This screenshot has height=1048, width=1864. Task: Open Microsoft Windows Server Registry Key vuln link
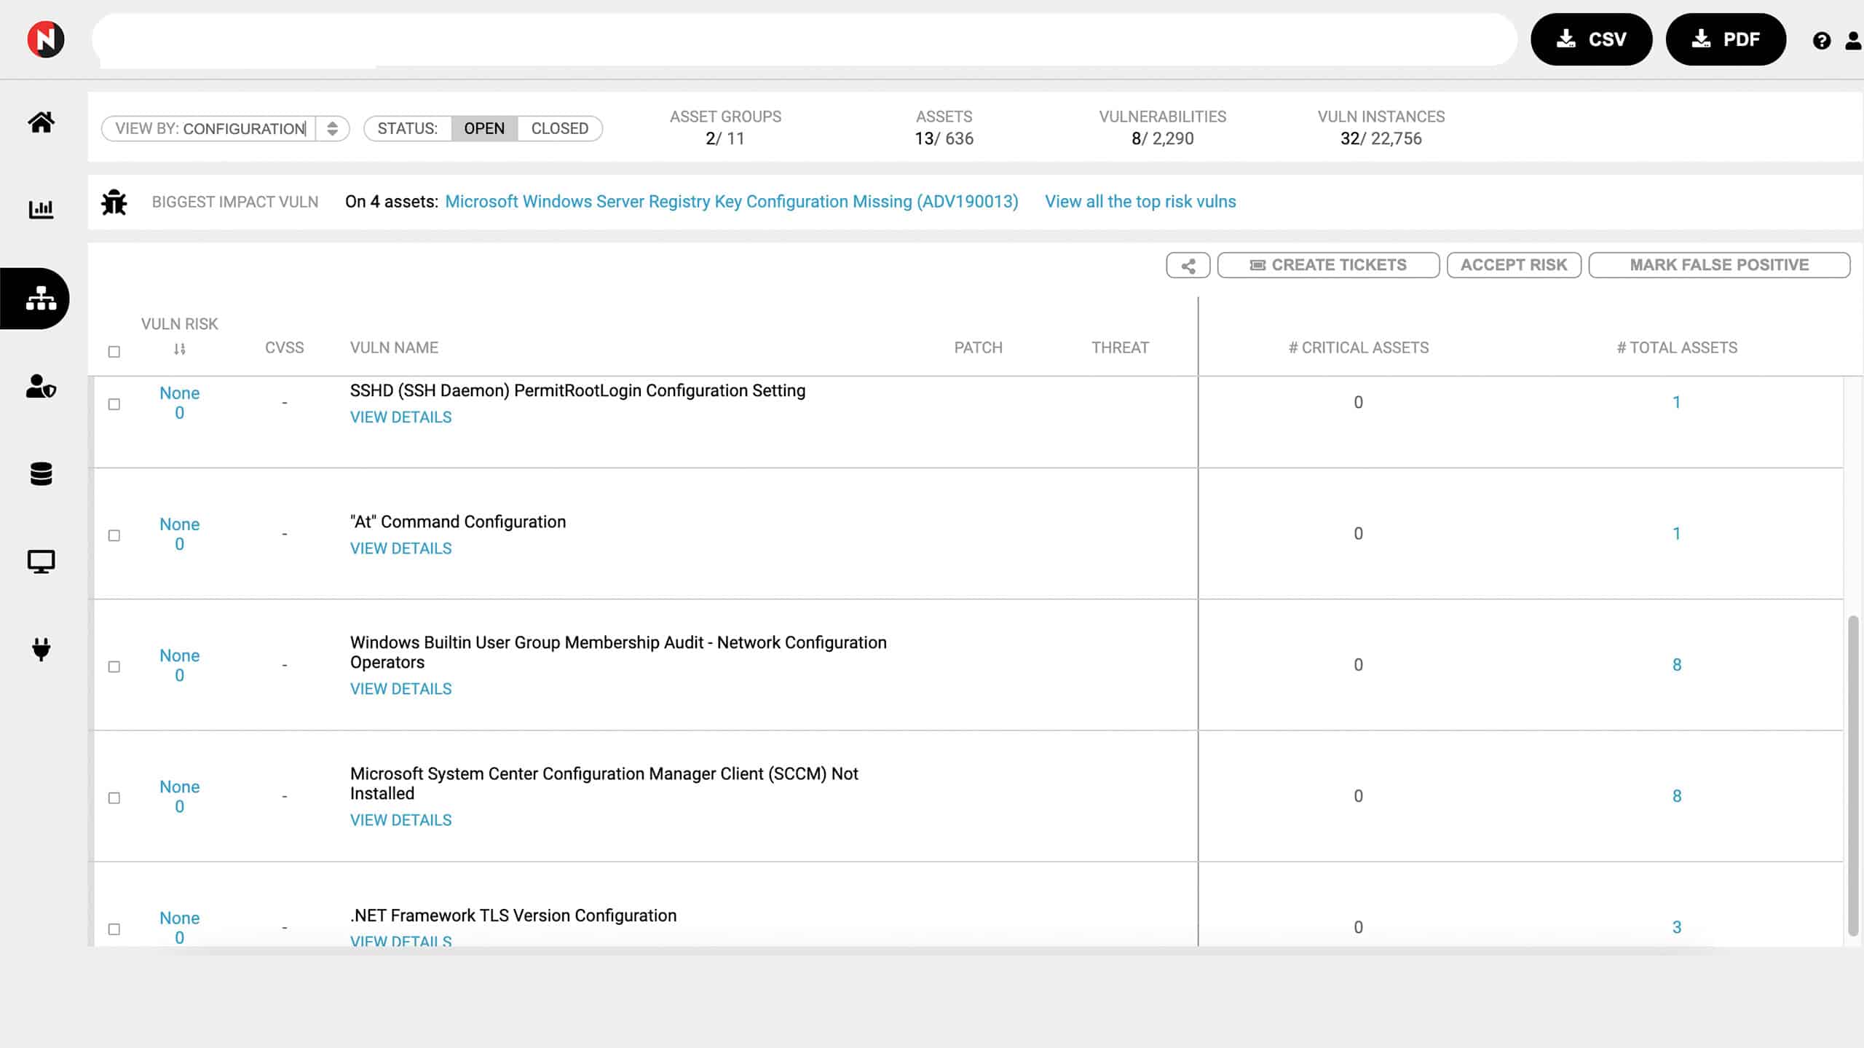[x=732, y=202]
